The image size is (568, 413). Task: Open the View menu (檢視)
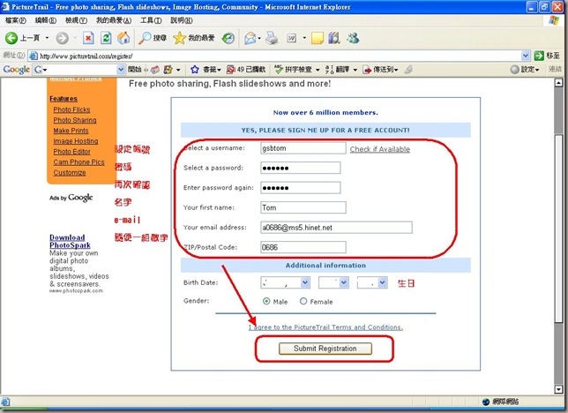tap(76, 20)
